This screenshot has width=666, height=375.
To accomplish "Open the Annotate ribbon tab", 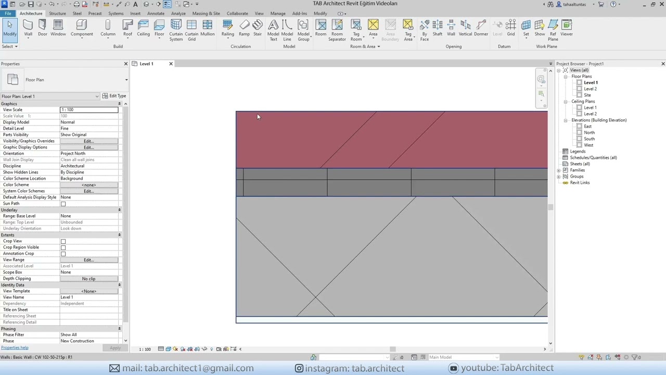I will point(156,13).
